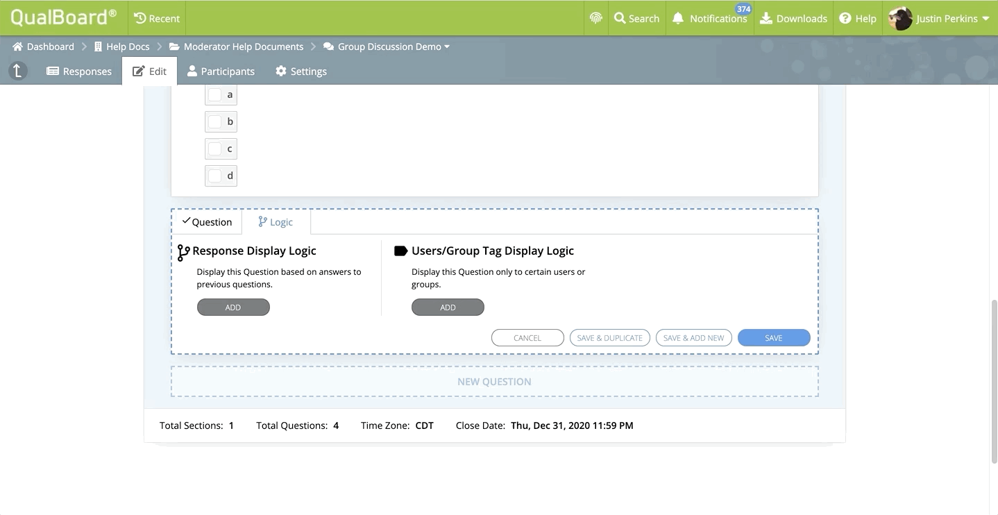The image size is (998, 515).
Task: Click the QualBoard logo
Action: [x=63, y=17]
